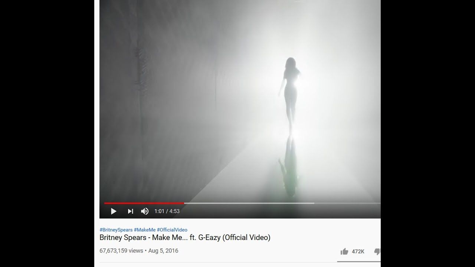
Task: Click the 1:01 / 4:53 time display
Action: 167,211
